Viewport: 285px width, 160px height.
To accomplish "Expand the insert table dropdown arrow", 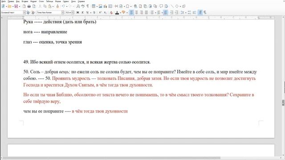I will coord(97,6).
